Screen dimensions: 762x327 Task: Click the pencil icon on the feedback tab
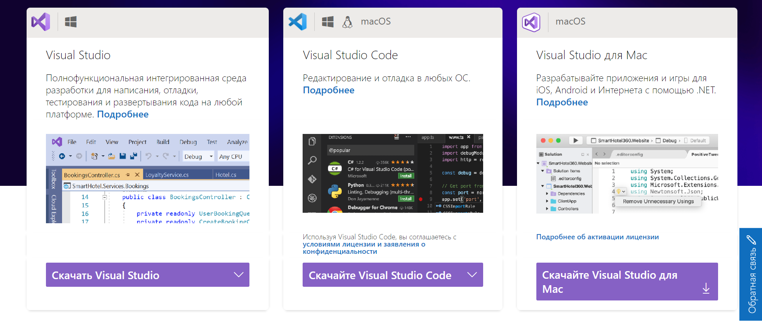pyautogui.click(x=751, y=240)
